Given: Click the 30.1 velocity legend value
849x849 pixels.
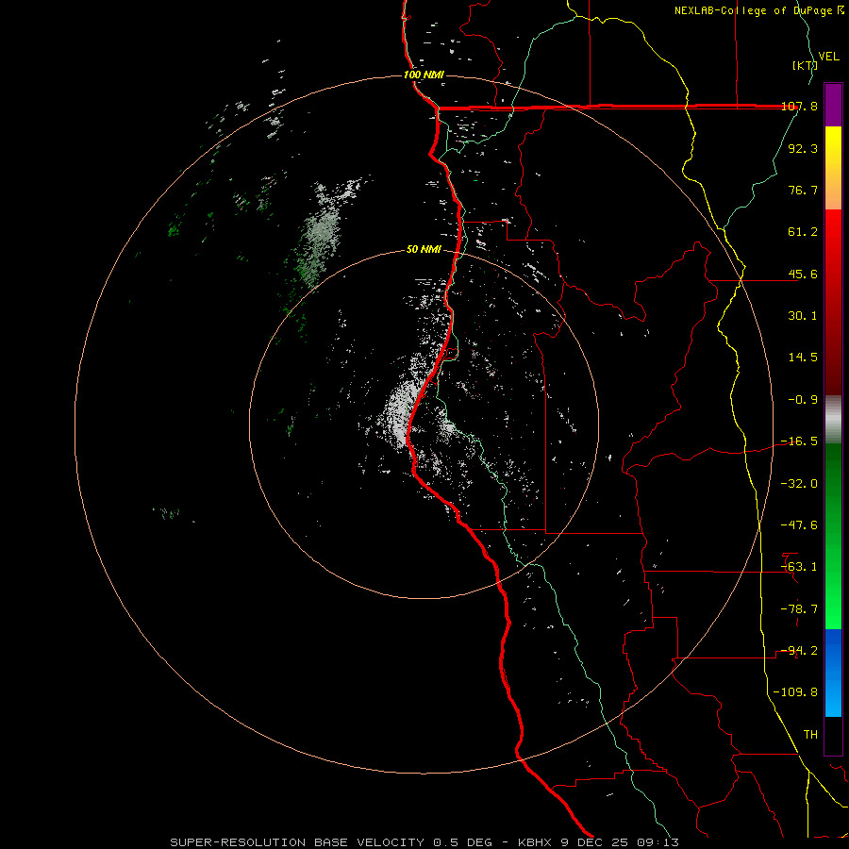Looking at the screenshot, I should (803, 316).
